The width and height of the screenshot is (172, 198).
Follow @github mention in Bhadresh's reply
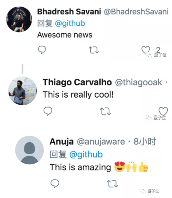pos(70,23)
